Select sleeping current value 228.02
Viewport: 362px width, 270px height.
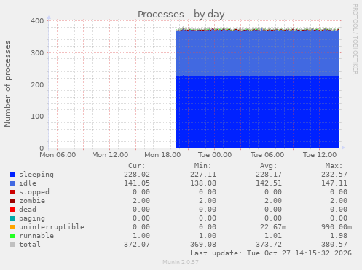[x=137, y=175]
